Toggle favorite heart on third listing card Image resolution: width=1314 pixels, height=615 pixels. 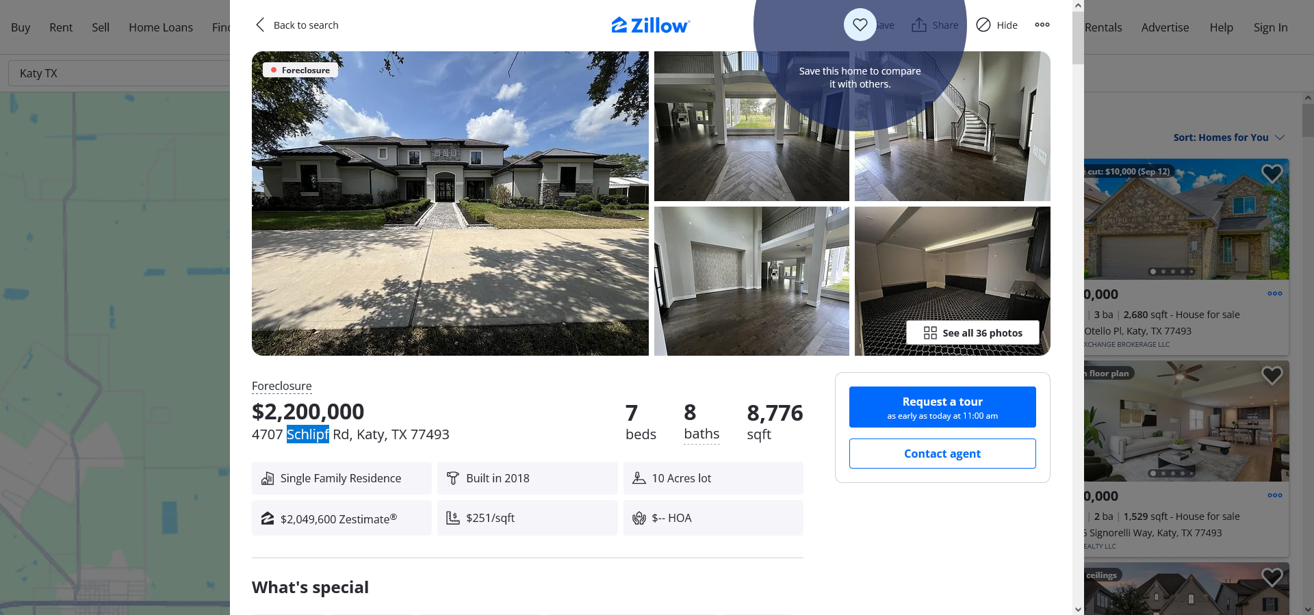point(1272,577)
